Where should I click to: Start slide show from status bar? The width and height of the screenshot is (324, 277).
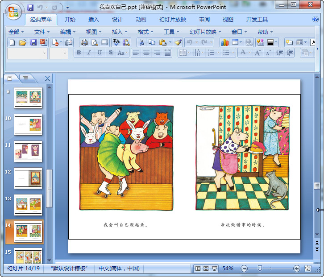point(214,269)
